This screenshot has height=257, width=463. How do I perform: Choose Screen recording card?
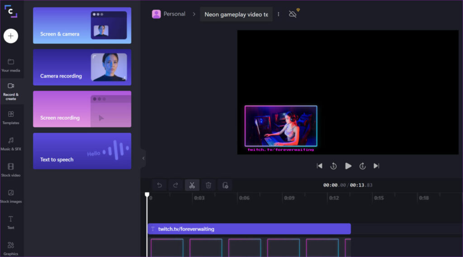(82, 109)
